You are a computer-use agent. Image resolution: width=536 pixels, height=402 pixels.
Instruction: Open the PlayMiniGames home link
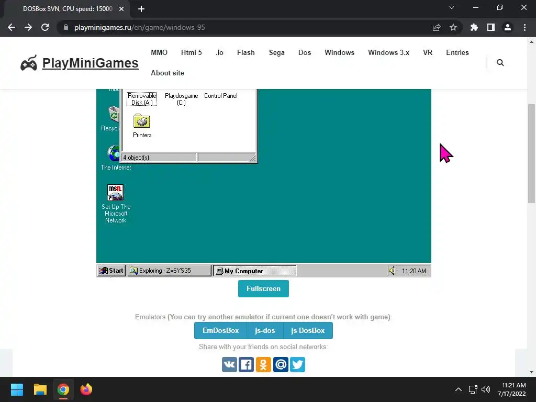[90, 63]
